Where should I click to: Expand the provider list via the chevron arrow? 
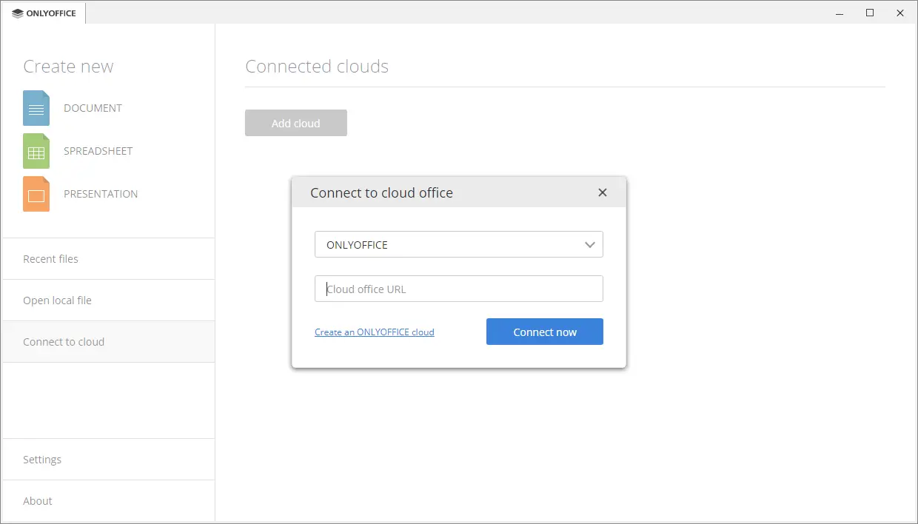(x=590, y=244)
